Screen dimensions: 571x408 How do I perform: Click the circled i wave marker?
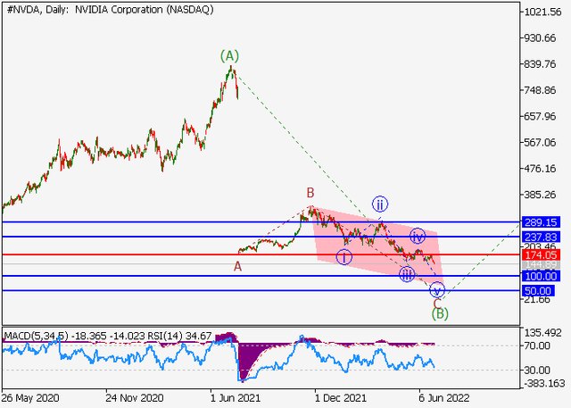(343, 257)
